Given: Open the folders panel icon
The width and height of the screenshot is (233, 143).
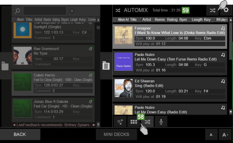Looking at the screenshot, I should 5,66.
